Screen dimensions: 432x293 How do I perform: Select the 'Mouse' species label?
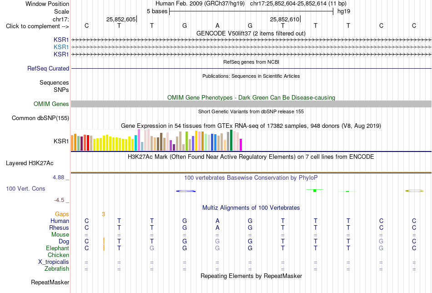tap(60, 235)
